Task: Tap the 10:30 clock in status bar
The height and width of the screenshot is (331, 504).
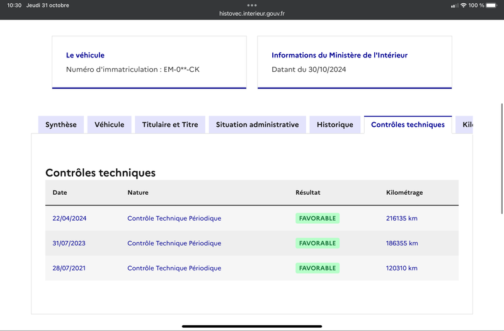Action: 14,5
